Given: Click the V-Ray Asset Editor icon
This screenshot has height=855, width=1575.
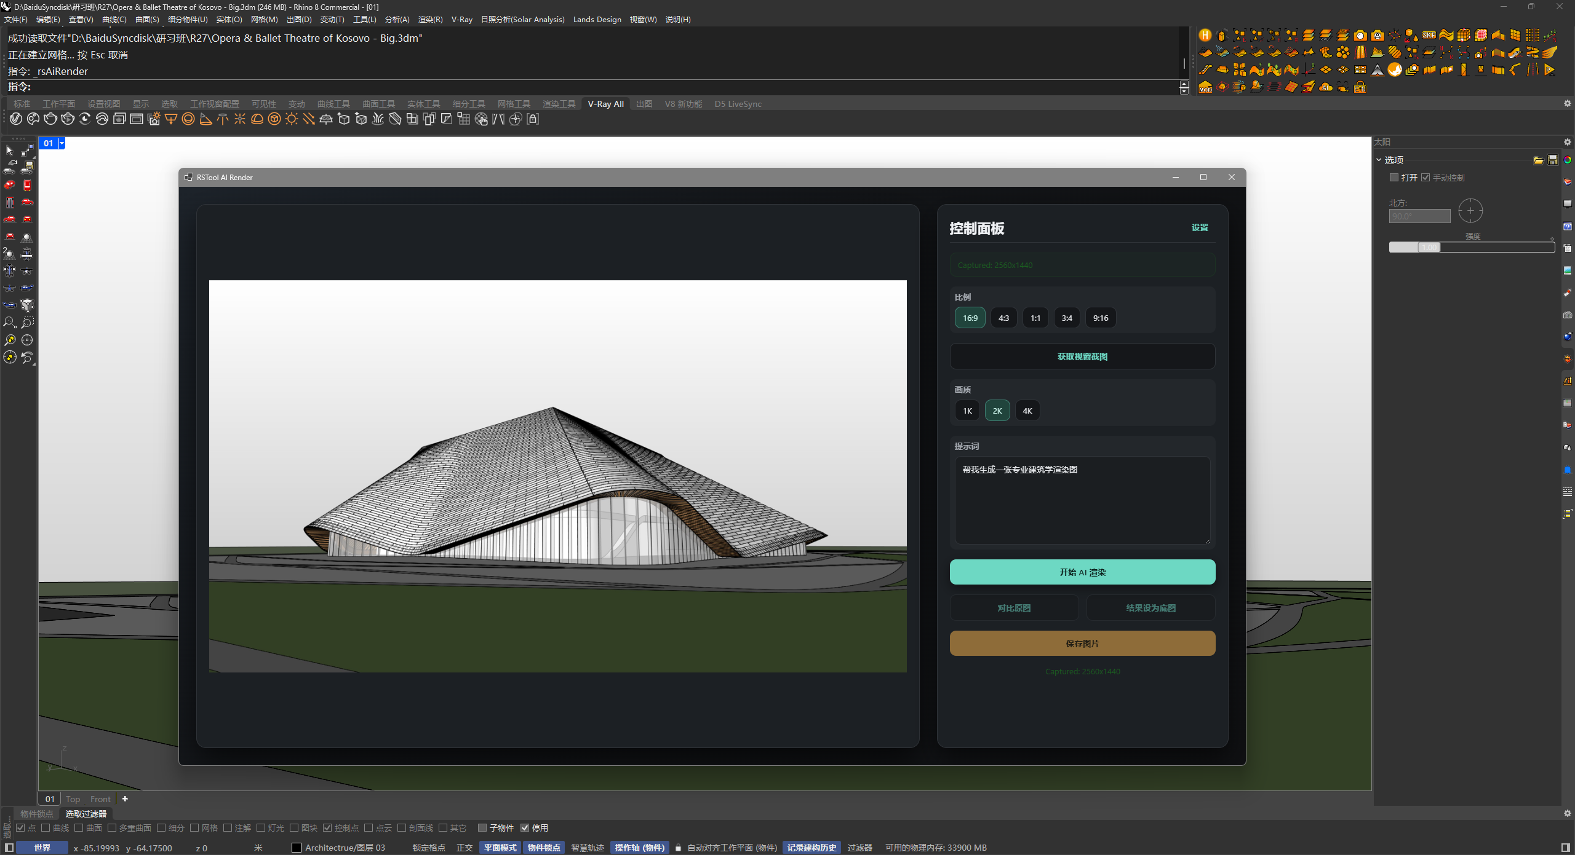Looking at the screenshot, I should pos(16,119).
